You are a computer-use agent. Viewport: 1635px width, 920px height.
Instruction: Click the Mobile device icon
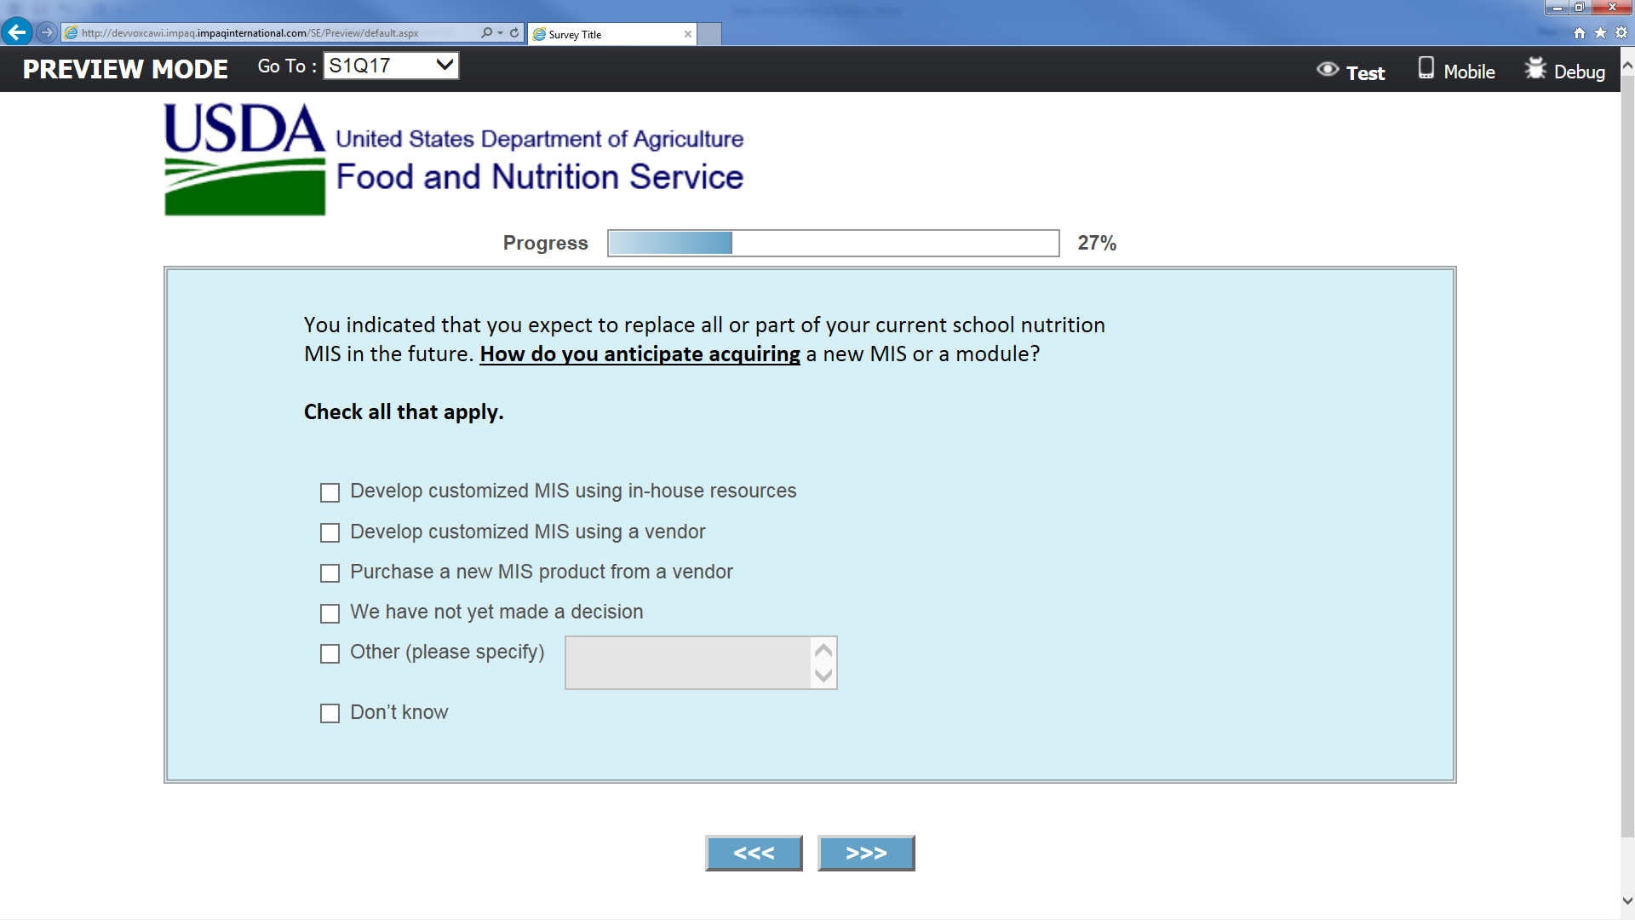click(1426, 68)
